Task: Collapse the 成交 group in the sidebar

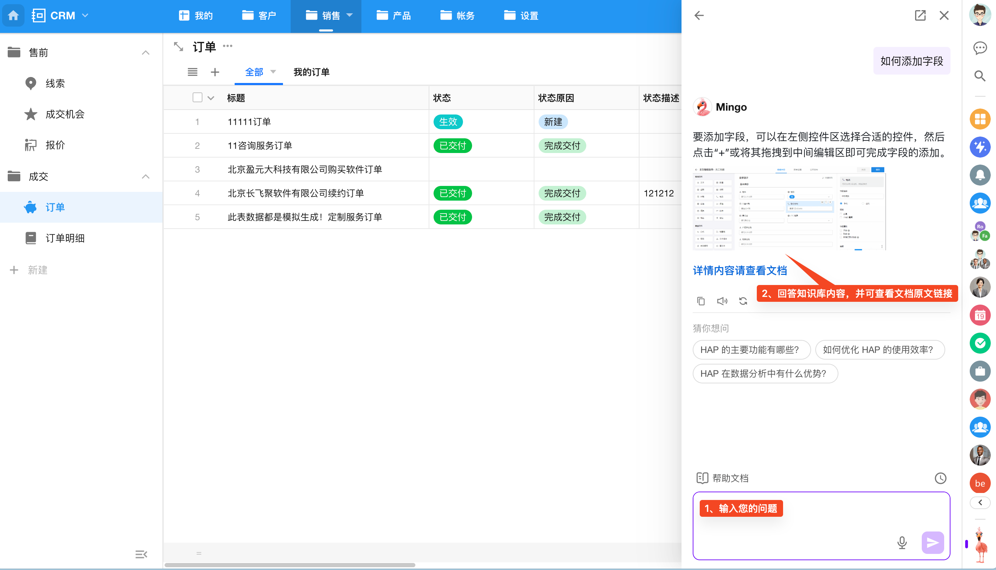Action: click(146, 176)
